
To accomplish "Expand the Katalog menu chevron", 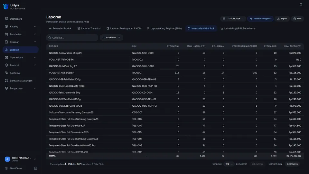I will pos(35,26).
